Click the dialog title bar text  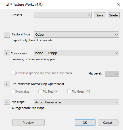[x=23, y=5]
